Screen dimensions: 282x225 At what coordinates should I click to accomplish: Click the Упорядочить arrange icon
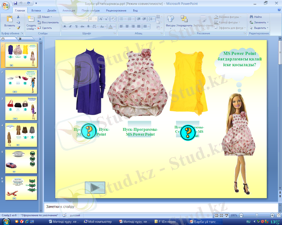pos(184,19)
